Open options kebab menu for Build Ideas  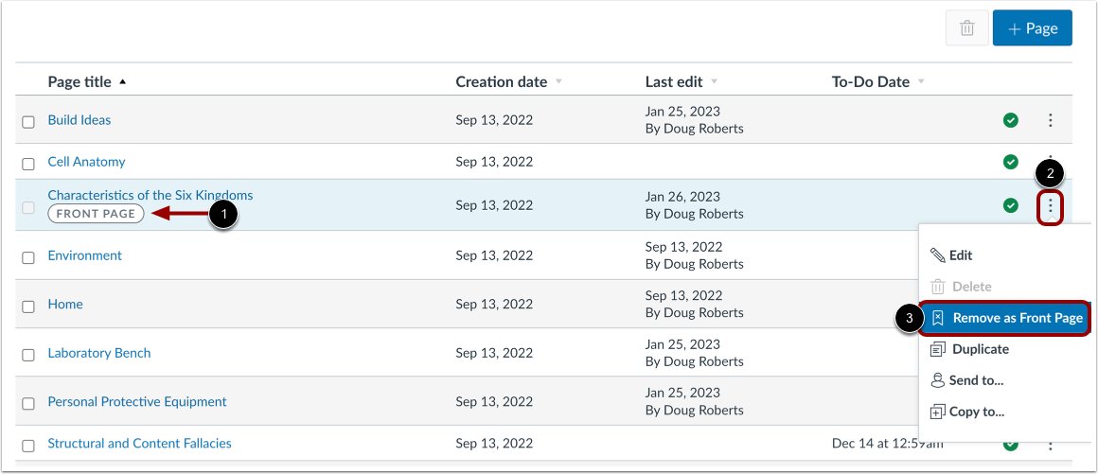point(1050,120)
